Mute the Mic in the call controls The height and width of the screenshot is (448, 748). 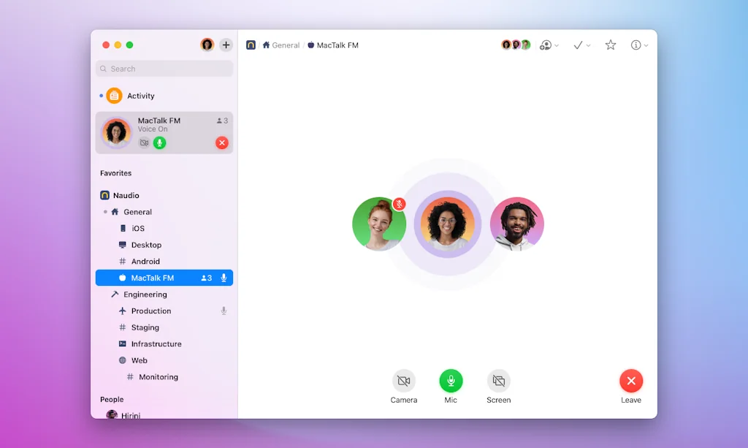pyautogui.click(x=451, y=380)
